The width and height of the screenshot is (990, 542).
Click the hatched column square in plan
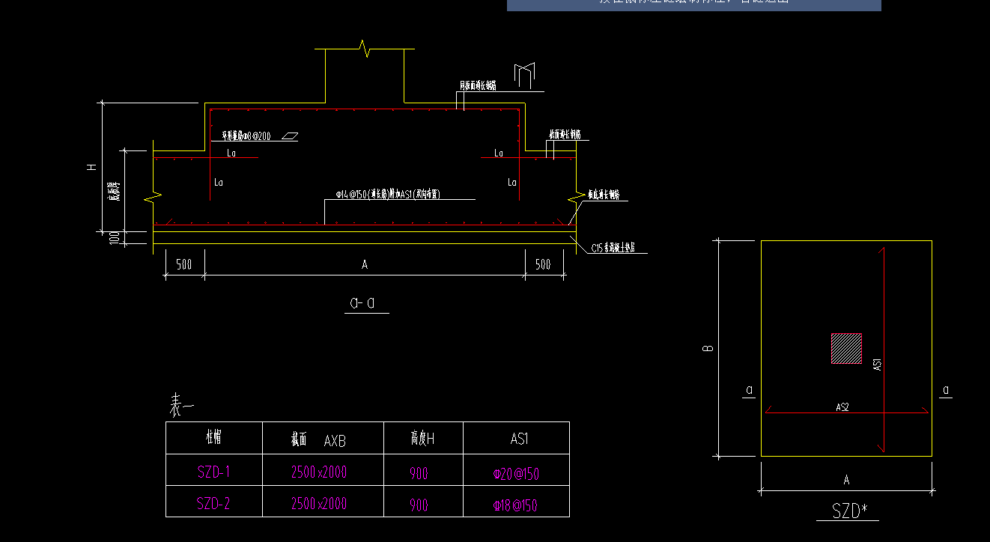846,348
